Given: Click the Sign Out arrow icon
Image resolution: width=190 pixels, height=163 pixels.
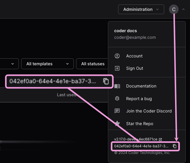Looking at the screenshot, I should [117, 68].
